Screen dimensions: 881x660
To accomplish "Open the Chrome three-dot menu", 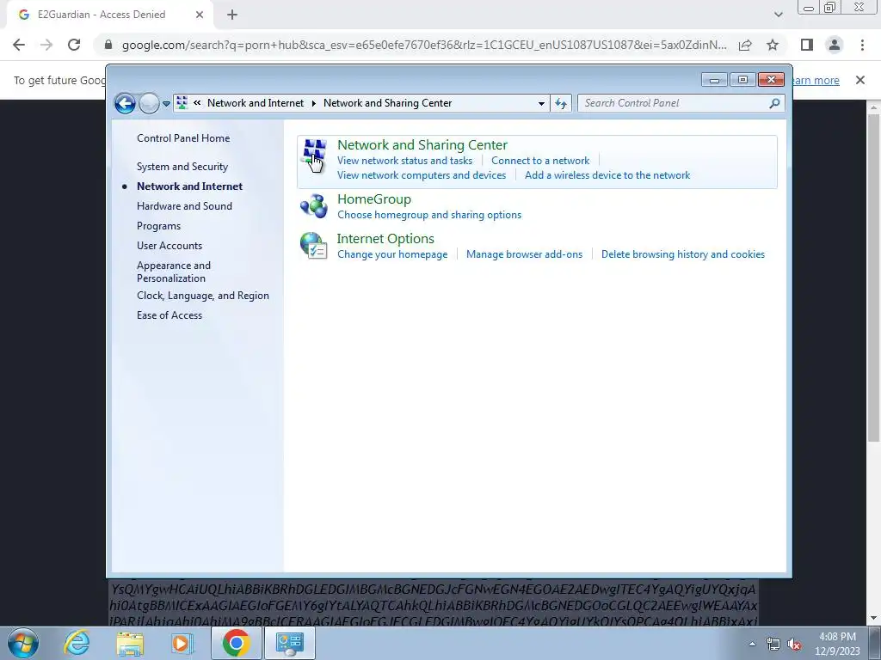I will (x=862, y=45).
